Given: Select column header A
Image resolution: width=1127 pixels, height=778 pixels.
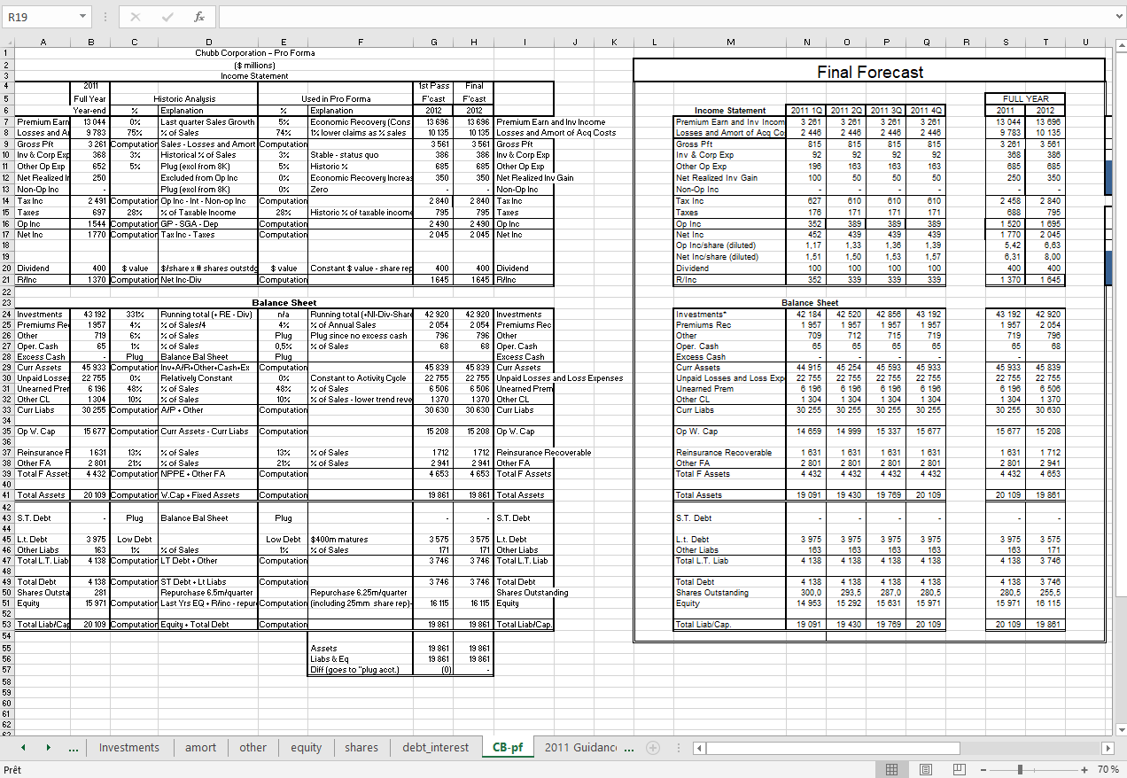Looking at the screenshot, I should point(43,42).
